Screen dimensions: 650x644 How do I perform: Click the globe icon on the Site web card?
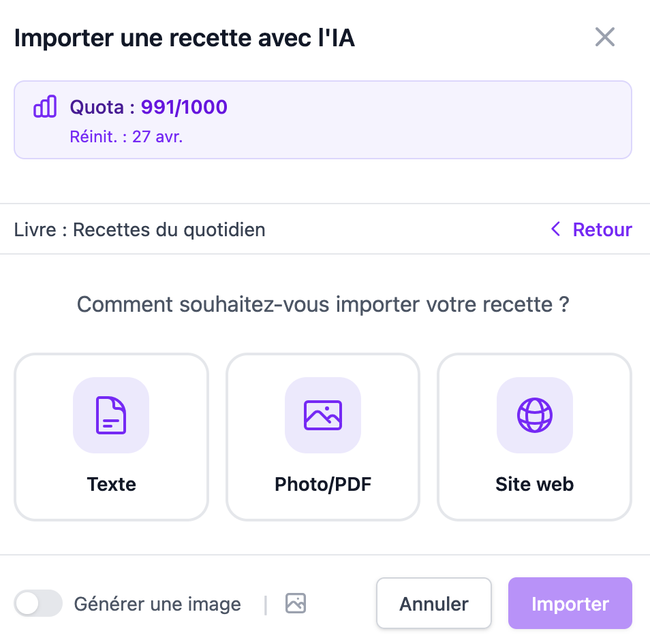pos(534,415)
